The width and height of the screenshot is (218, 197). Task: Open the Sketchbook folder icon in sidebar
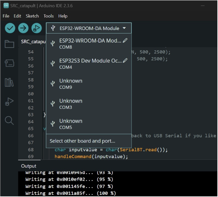pos(9,44)
